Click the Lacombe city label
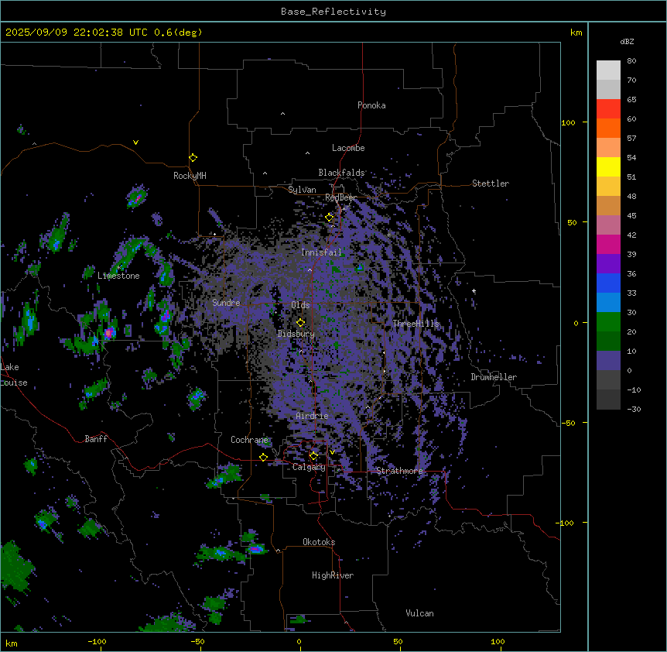This screenshot has height=652, width=667. coord(348,148)
